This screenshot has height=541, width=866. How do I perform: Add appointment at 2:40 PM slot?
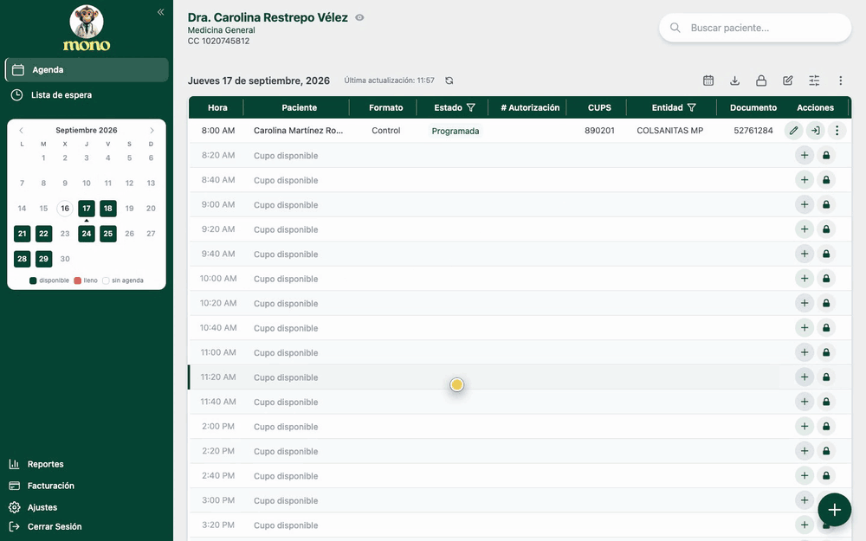point(805,475)
